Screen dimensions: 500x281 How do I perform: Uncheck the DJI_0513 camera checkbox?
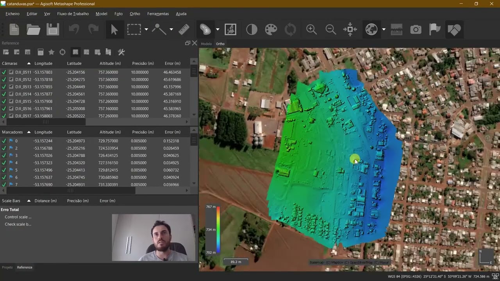4,87
